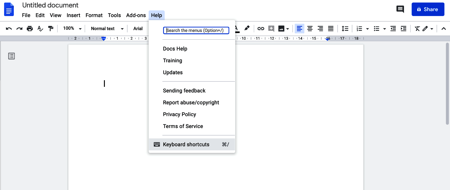Screen dimensions: 450x190
Task: Open Docs Help
Action: 175,48
